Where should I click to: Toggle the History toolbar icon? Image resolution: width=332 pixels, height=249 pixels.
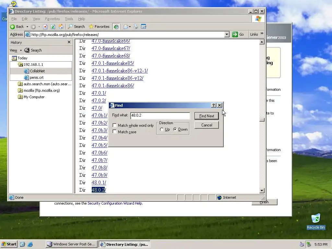tap(116, 27)
